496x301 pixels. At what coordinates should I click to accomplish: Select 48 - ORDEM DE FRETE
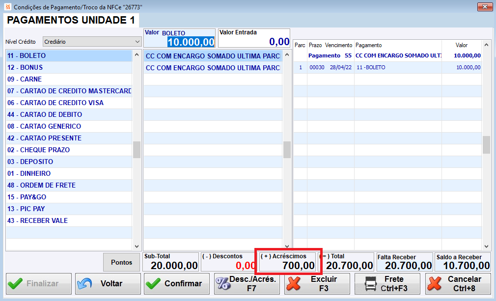click(69, 185)
